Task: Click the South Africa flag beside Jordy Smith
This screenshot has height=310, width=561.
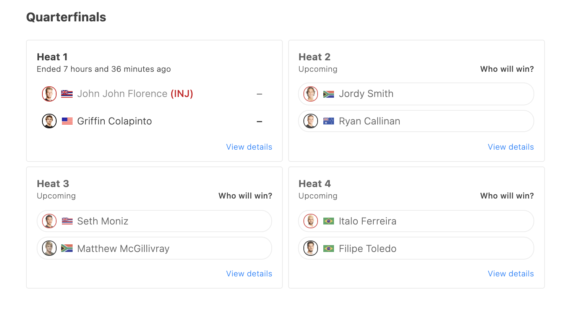Action: coord(329,94)
